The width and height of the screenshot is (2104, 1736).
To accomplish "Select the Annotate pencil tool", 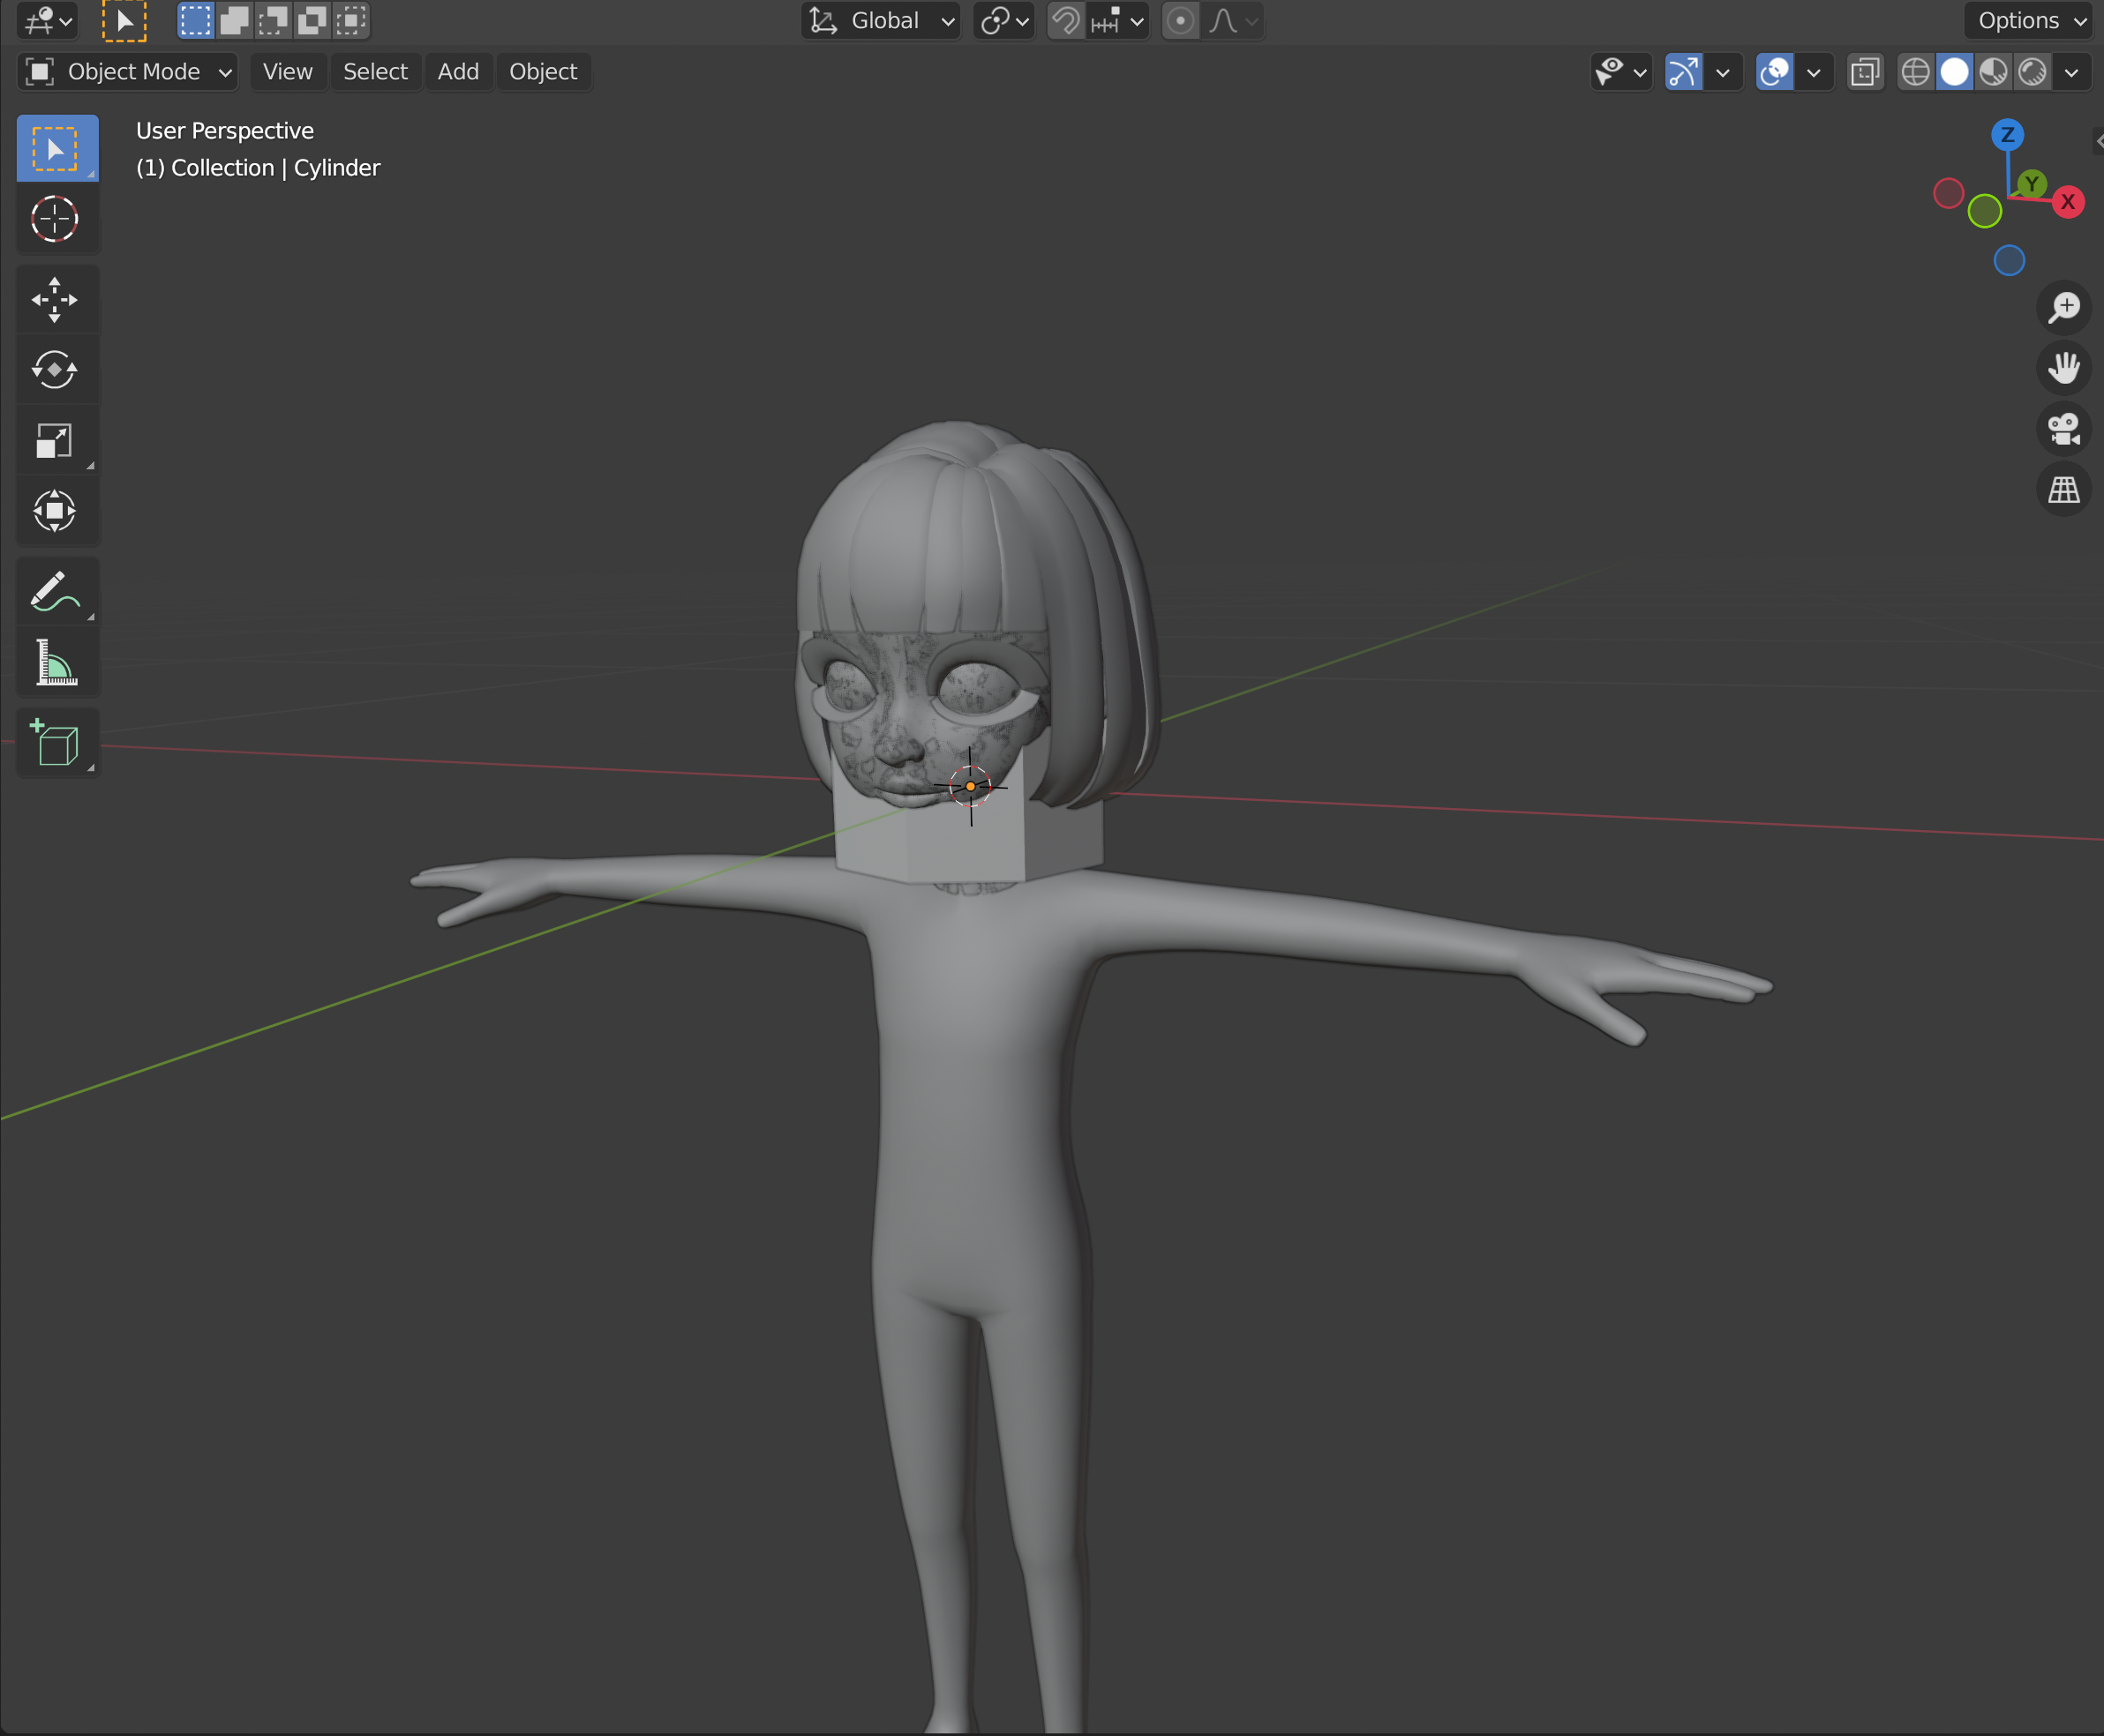I will [x=57, y=592].
